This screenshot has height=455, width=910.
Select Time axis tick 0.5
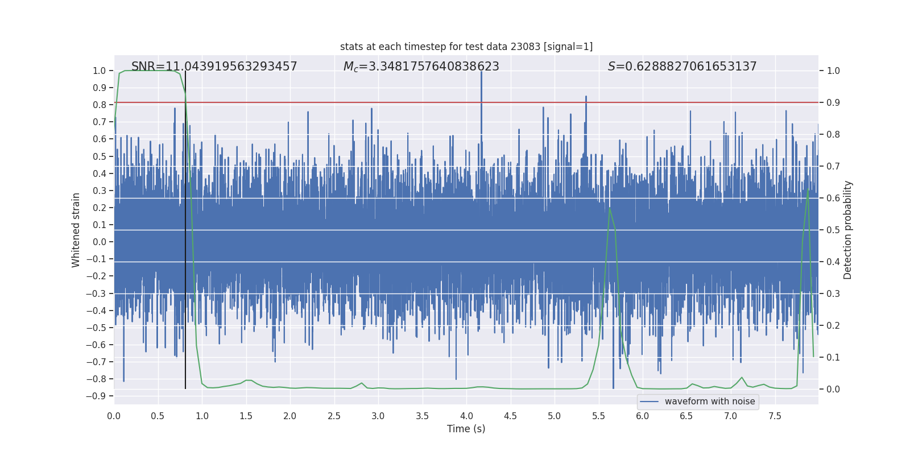(x=158, y=416)
